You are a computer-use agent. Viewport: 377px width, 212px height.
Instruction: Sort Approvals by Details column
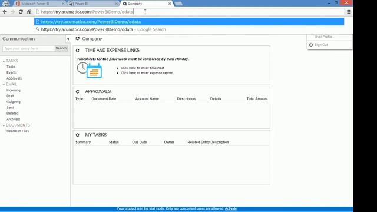pos(216,99)
